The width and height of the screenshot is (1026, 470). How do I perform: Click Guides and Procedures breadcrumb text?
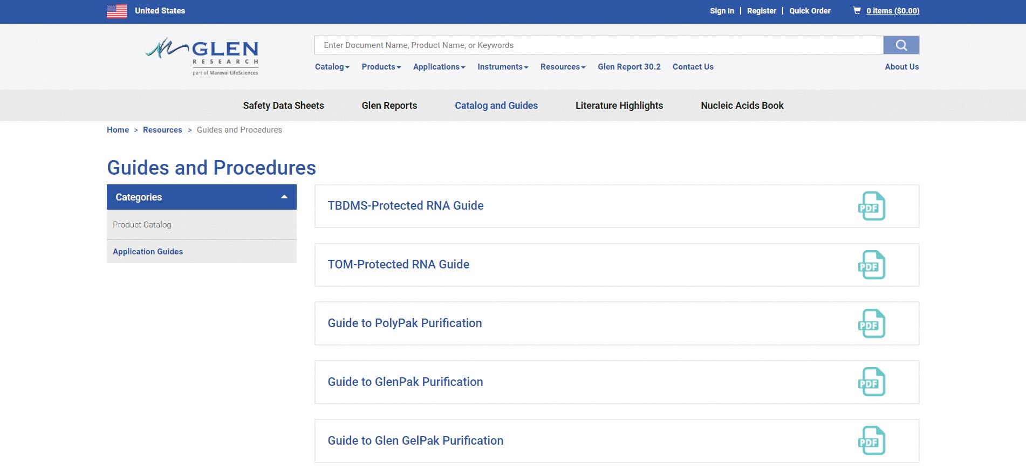coord(240,130)
